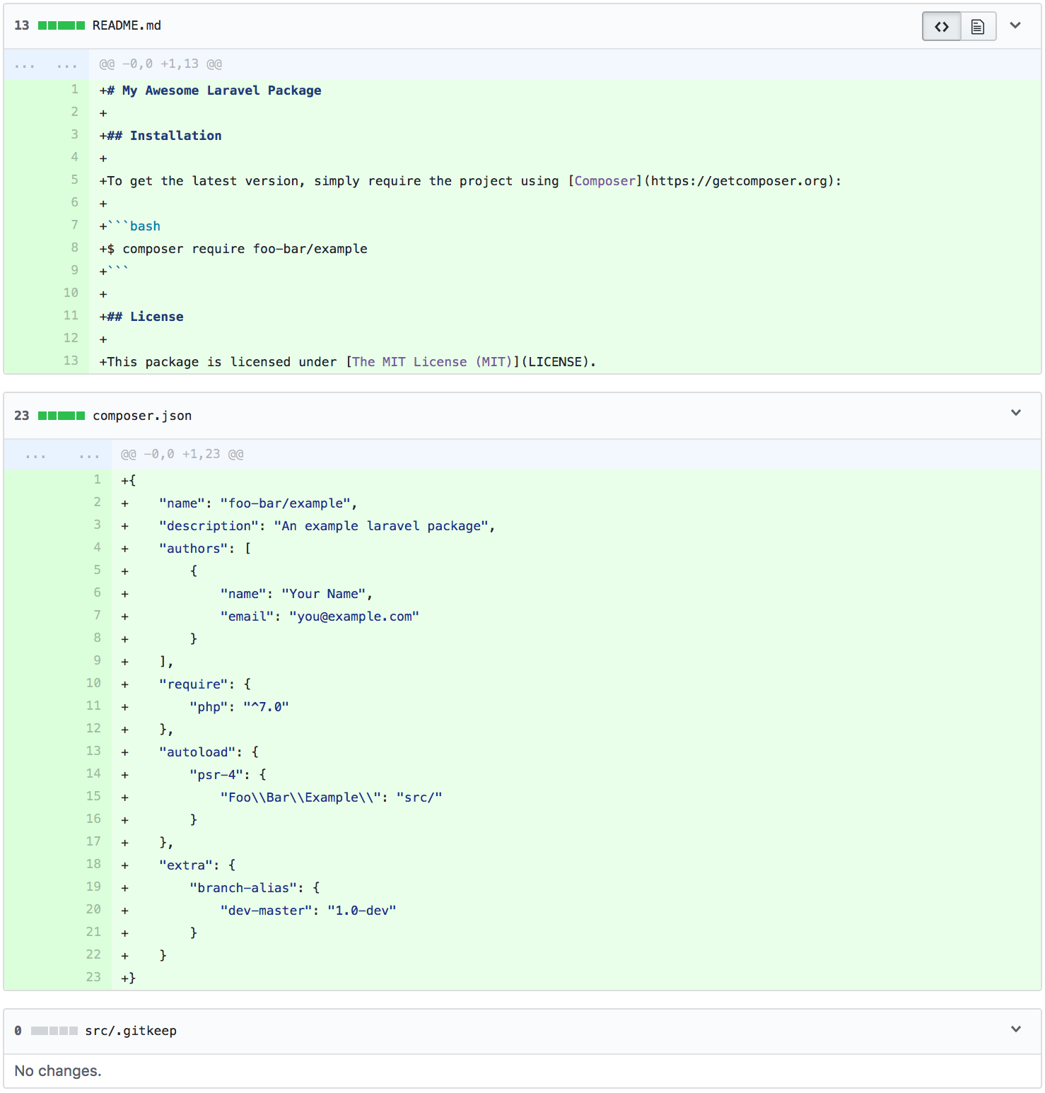Select line number 11 of README.md
This screenshot has height=1093, width=1045.
tap(71, 315)
